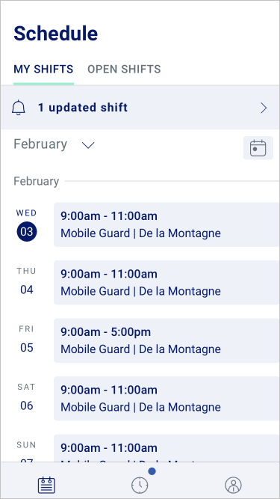The image size is (280, 499).
Task: Open the Sunday shift card
Action: pos(167,448)
